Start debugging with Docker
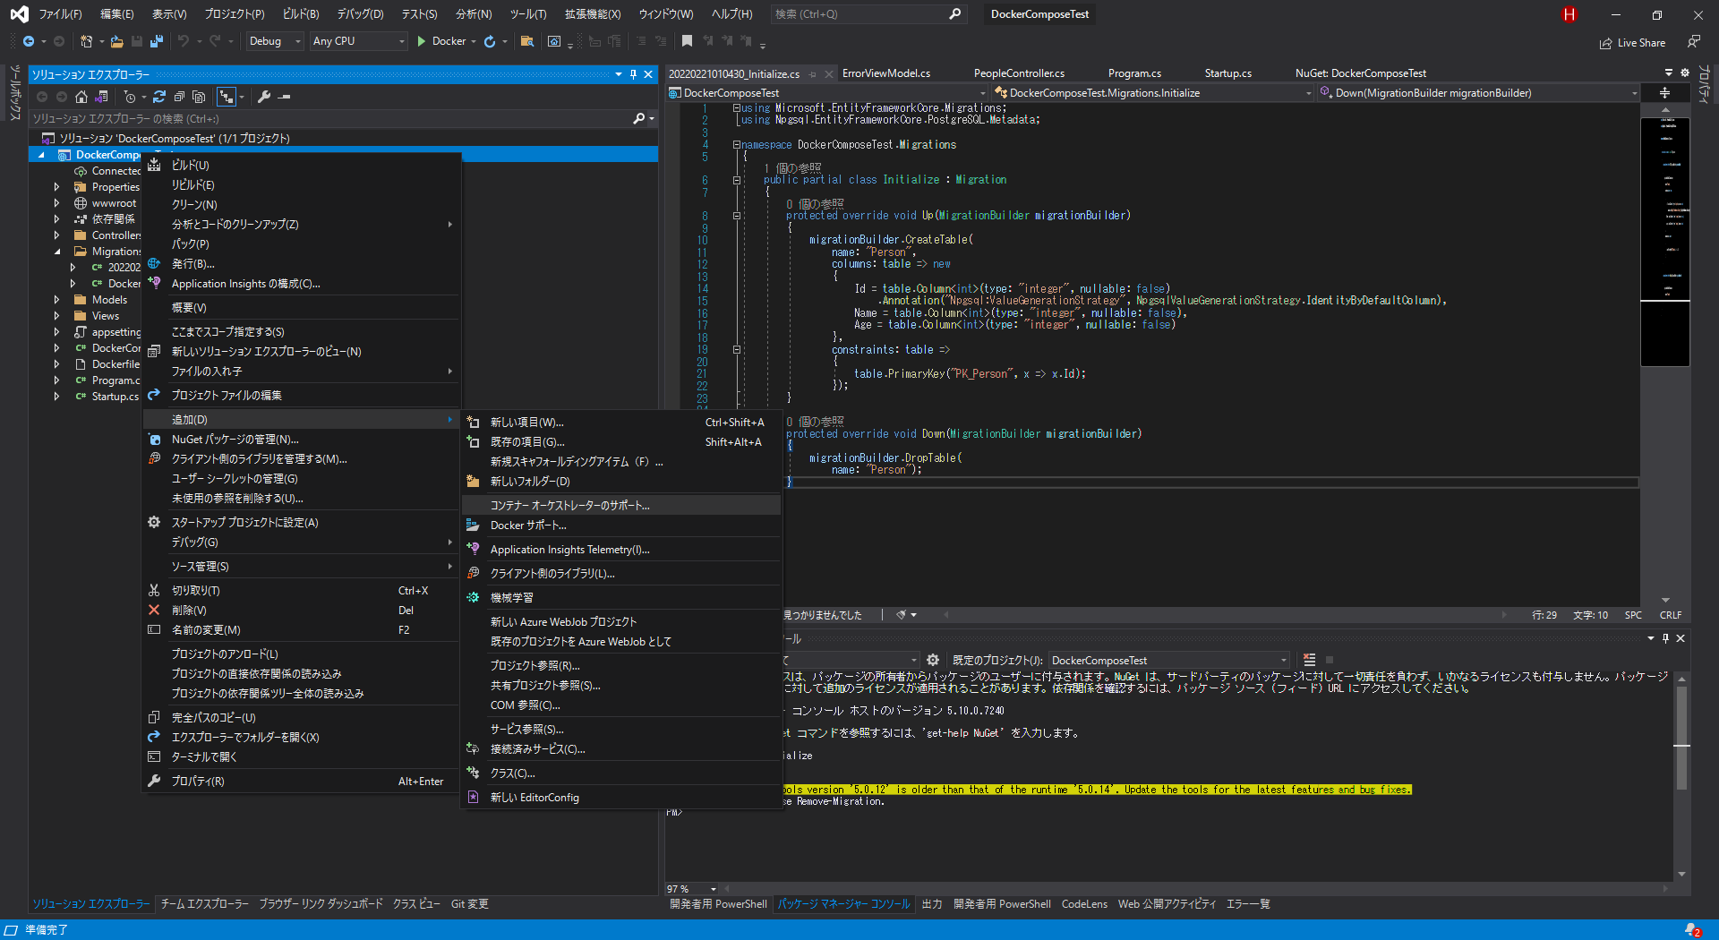1719x940 pixels. click(445, 41)
